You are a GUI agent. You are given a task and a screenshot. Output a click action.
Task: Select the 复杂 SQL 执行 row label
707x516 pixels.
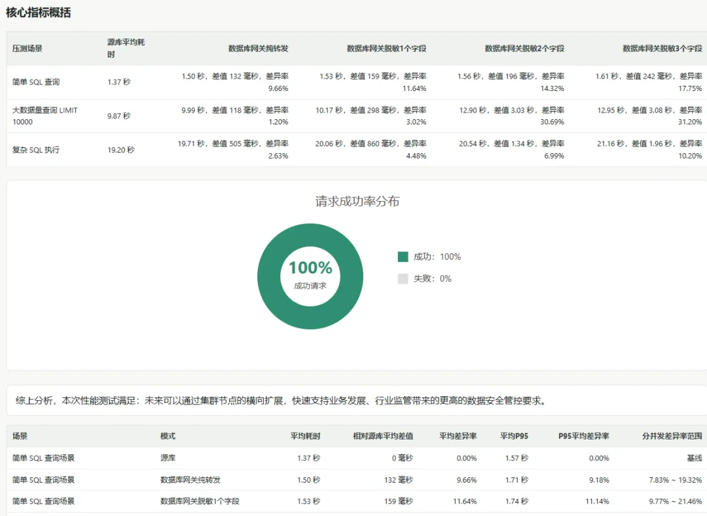[35, 150]
